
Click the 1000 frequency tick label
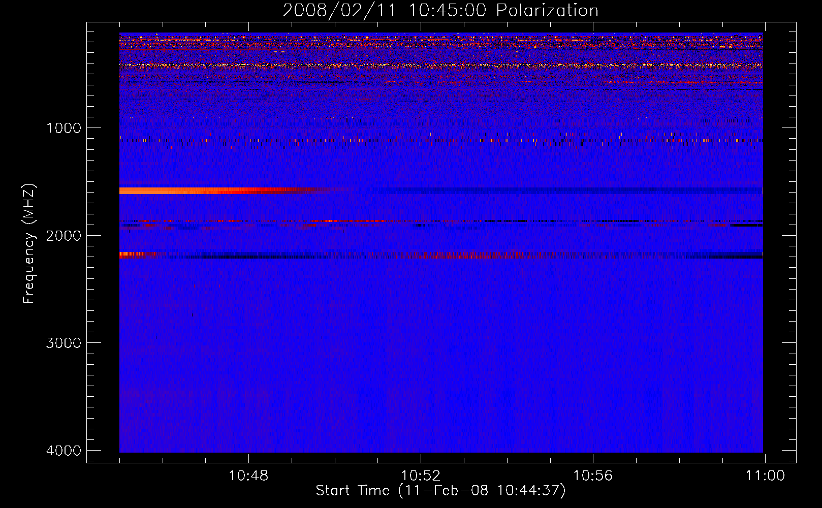coord(64,128)
